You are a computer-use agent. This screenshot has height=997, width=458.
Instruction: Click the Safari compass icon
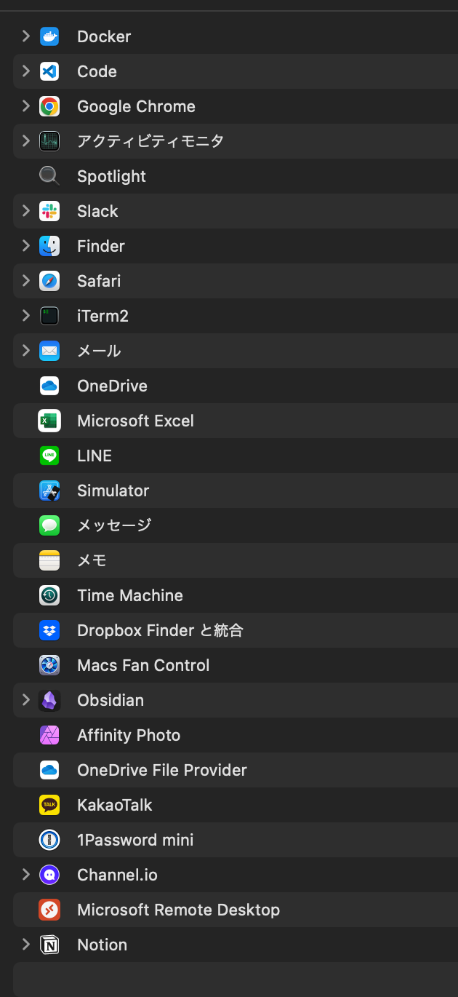[49, 281]
